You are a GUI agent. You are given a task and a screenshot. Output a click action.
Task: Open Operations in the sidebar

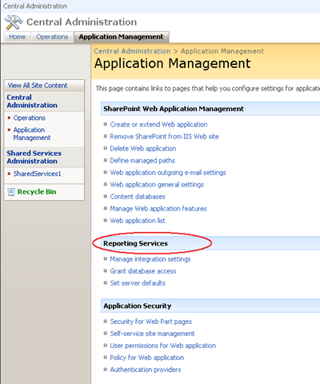[30, 118]
